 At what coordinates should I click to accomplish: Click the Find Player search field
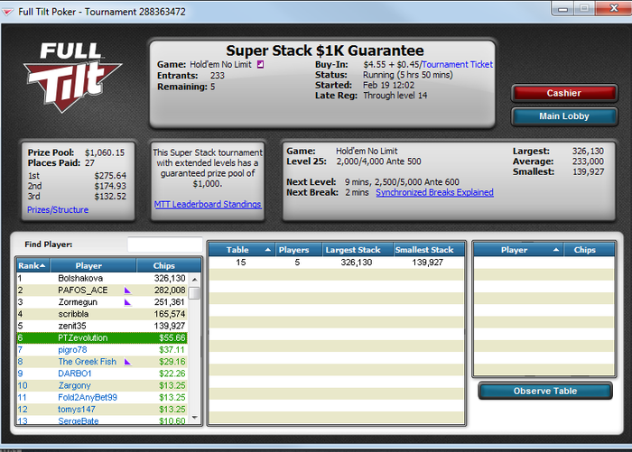165,244
